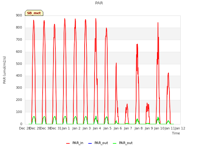Select the chart title PAR
The height and width of the screenshot is (149, 199).
coord(99,3)
